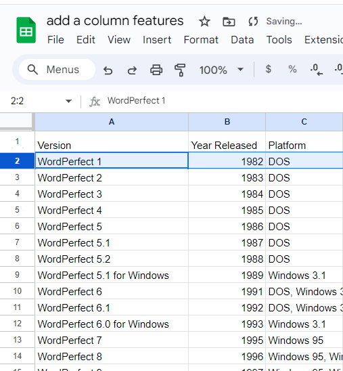Open the Data menu
The height and width of the screenshot is (371, 343).
(x=242, y=40)
